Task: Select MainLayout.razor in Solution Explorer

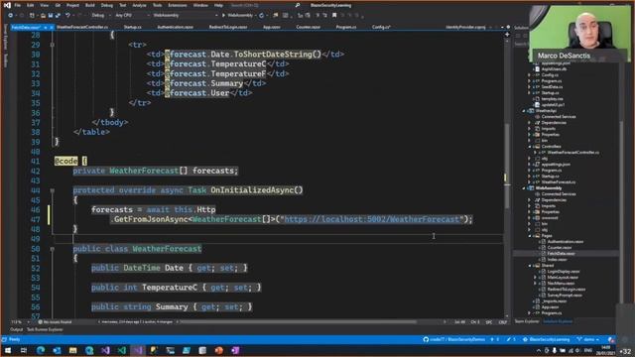Action: pyautogui.click(x=563, y=278)
